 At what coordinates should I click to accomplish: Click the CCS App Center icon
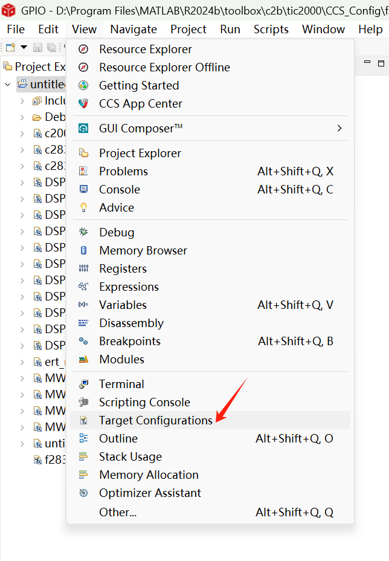coord(83,104)
